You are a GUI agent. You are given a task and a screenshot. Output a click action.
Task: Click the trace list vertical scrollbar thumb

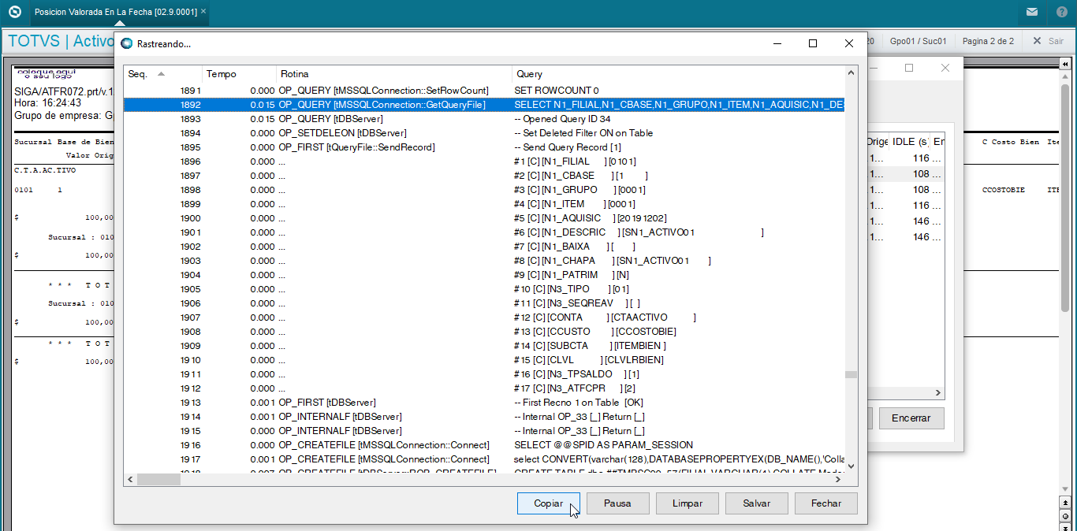851,375
